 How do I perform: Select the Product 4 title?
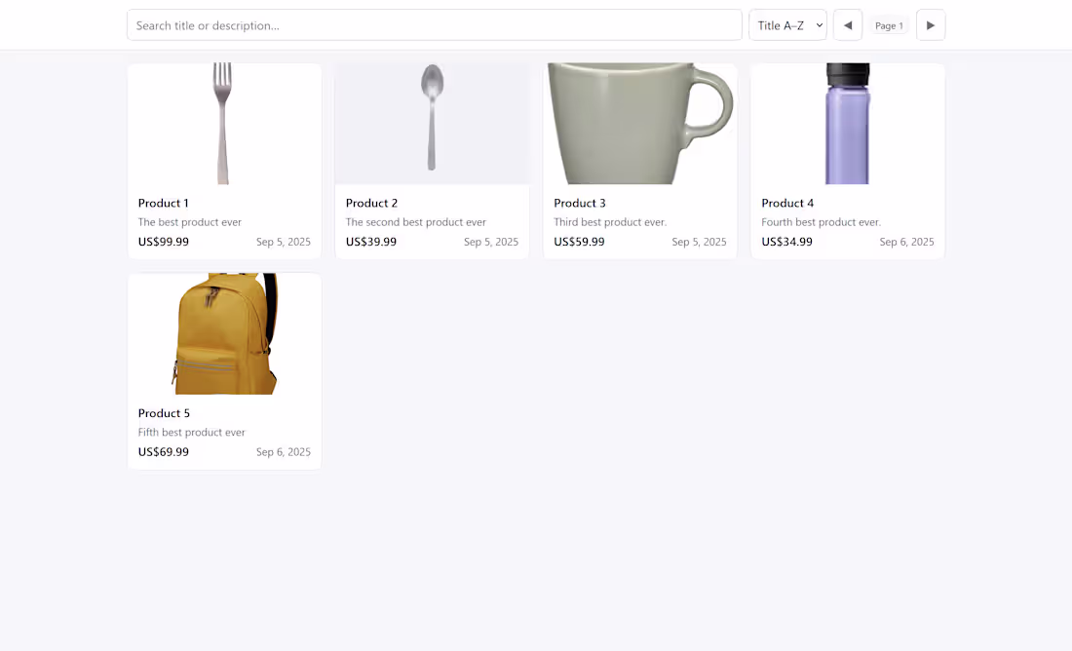coord(787,203)
